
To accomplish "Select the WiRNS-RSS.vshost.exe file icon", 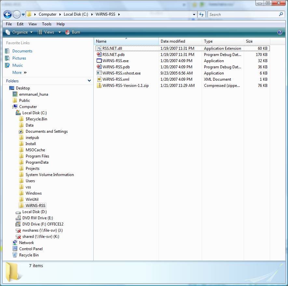I will [99, 73].
